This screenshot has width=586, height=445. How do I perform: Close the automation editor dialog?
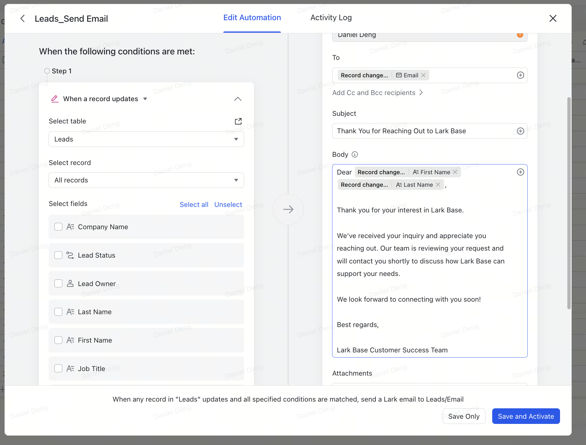point(553,18)
